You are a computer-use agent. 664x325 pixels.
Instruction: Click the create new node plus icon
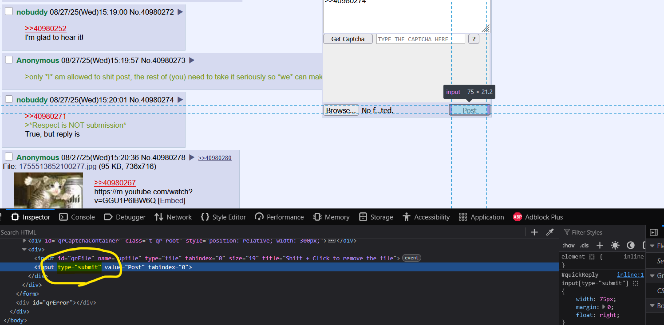(x=534, y=232)
